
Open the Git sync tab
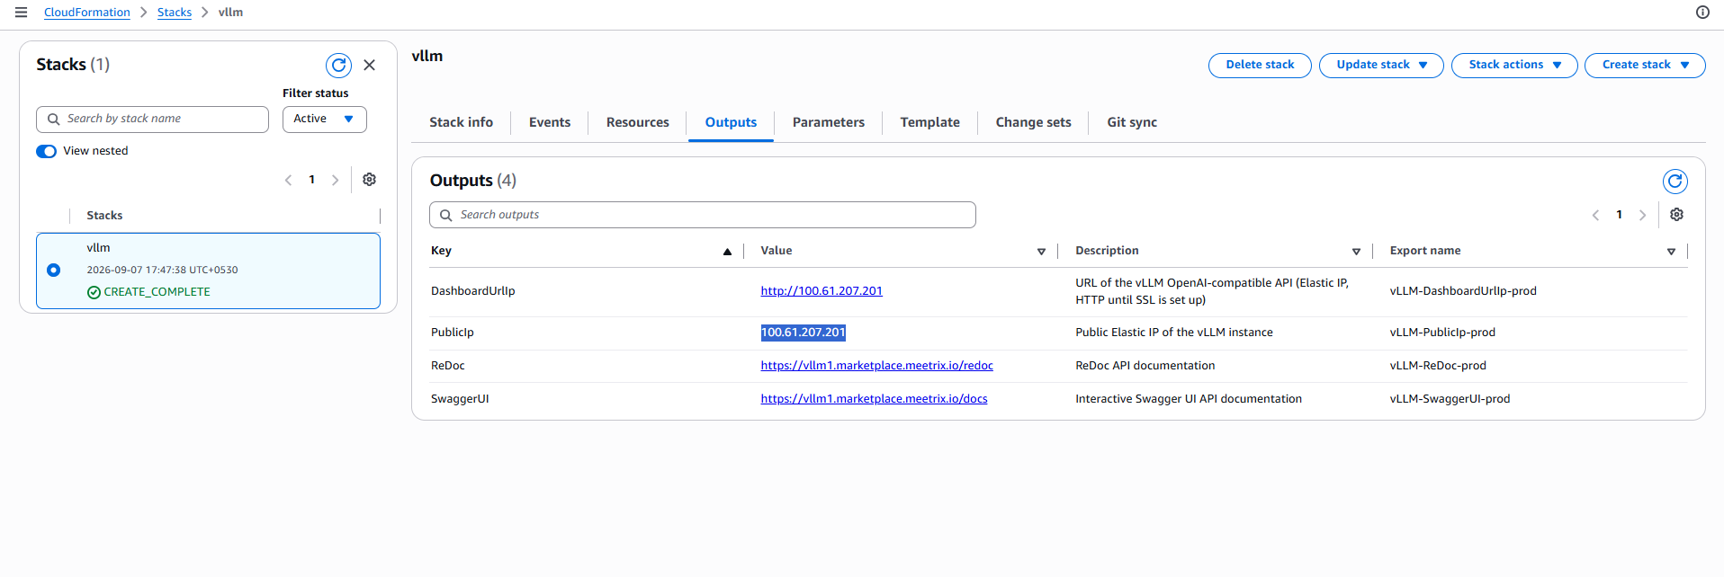(1132, 122)
